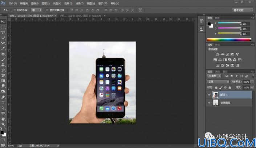This screenshot has height=148, width=256.
Task: Open the workspace switcher dropdown
Action: [x=243, y=10]
